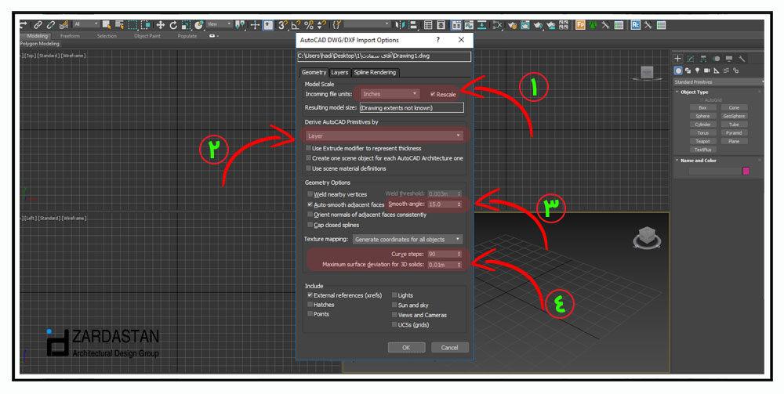
Task: Open the Spline Rendering tab
Action: (x=375, y=73)
